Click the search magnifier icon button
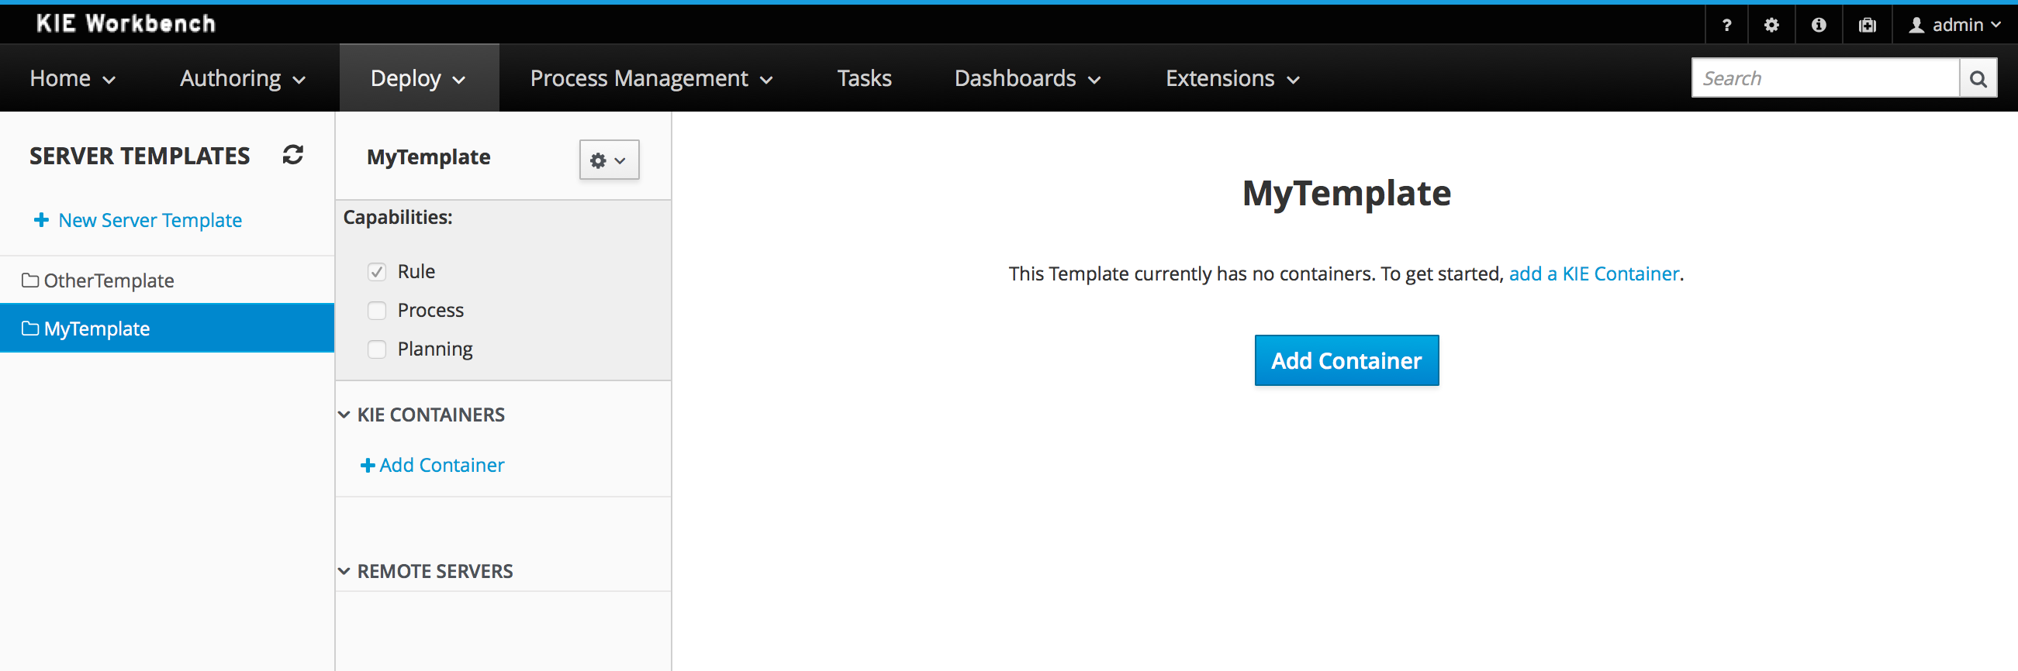 [x=1977, y=79]
